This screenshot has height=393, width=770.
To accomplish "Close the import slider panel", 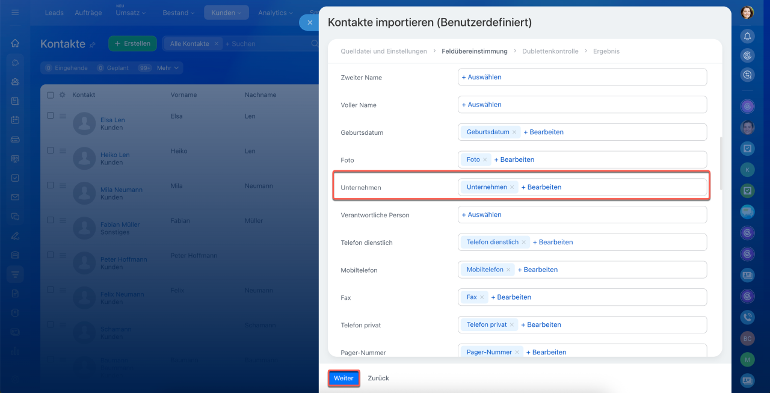I will (x=310, y=22).
